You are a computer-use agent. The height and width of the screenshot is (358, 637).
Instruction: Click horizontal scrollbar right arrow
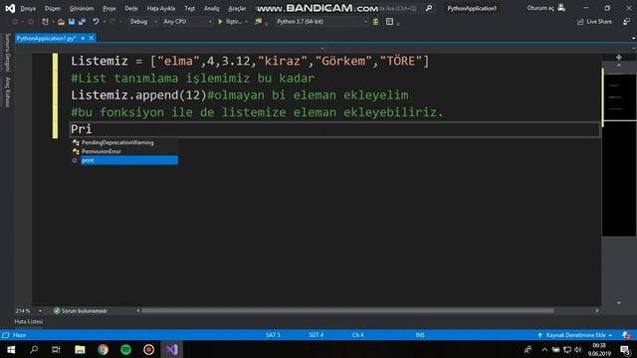[597, 311]
